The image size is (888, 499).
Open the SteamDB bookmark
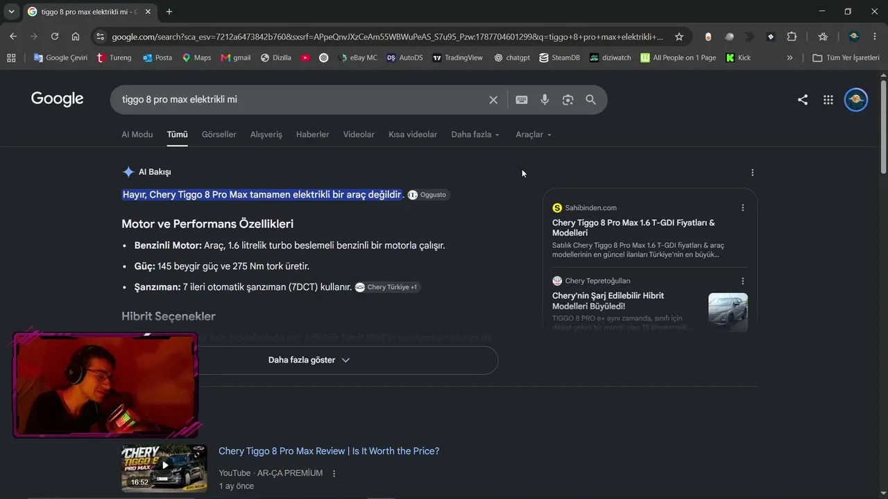559,58
